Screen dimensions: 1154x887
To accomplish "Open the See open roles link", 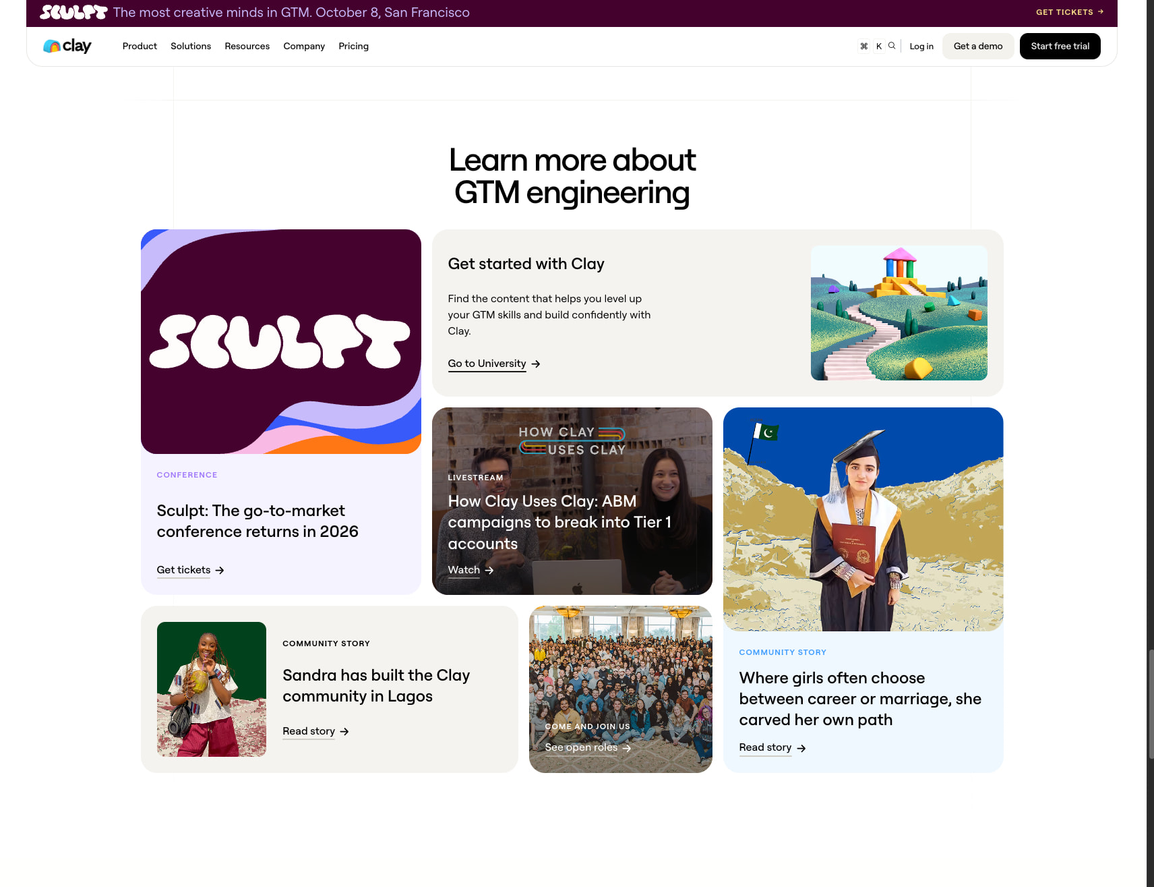I will click(581, 747).
